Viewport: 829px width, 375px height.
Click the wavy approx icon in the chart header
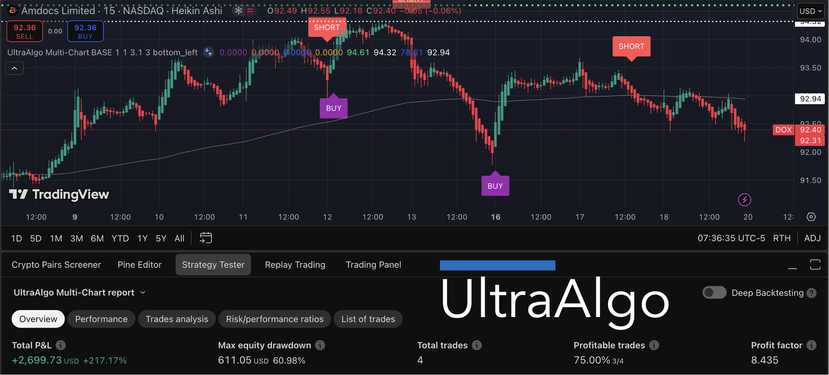(x=250, y=10)
